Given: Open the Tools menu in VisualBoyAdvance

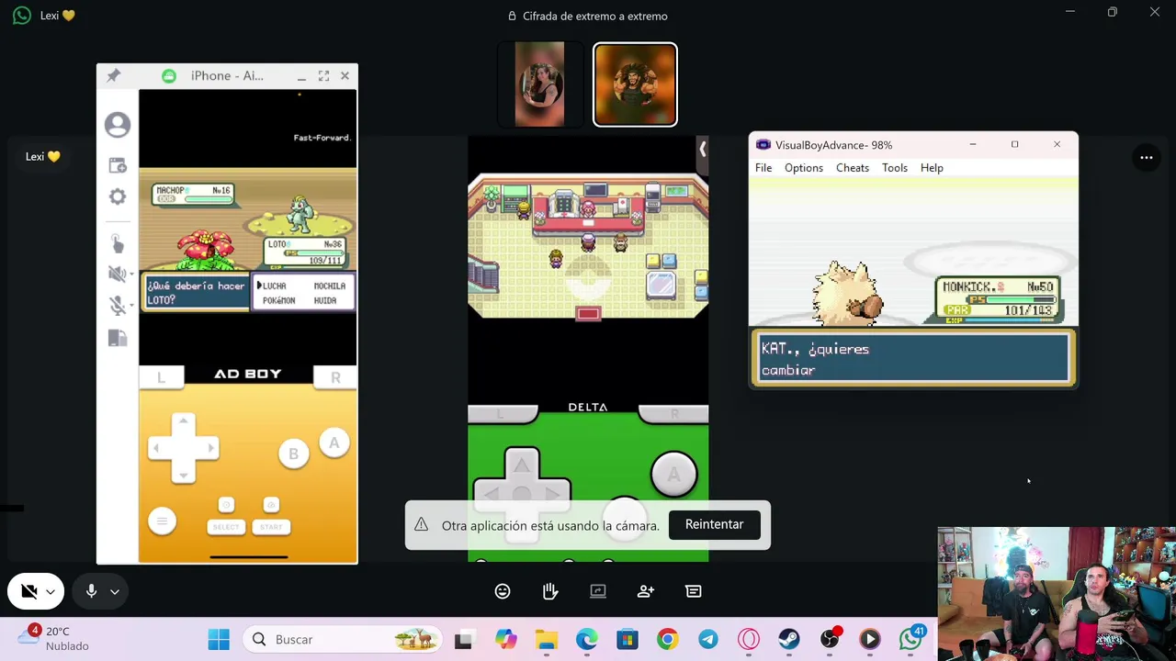Looking at the screenshot, I should (x=895, y=168).
